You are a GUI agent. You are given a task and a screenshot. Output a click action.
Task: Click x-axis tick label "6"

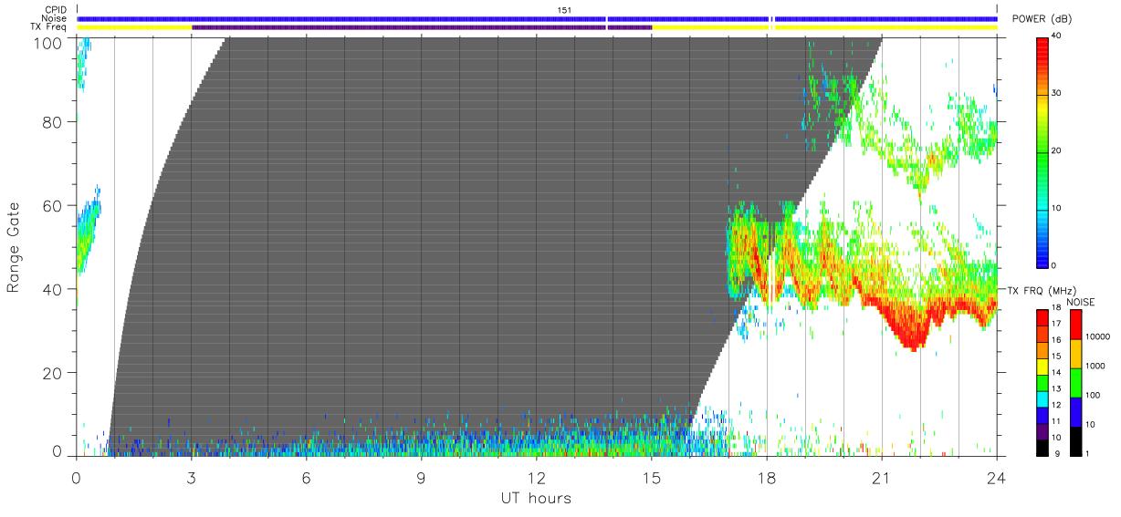coord(306,477)
